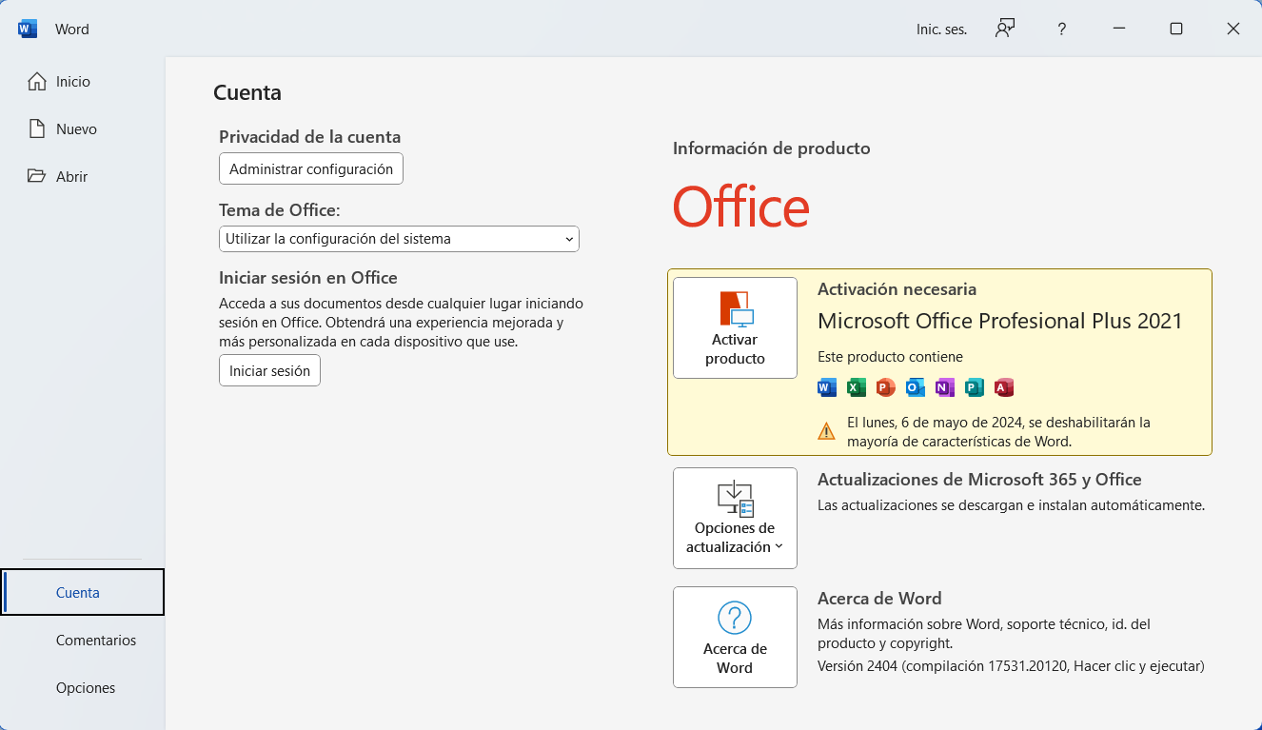Click the Acerca de Word button

tap(735, 637)
